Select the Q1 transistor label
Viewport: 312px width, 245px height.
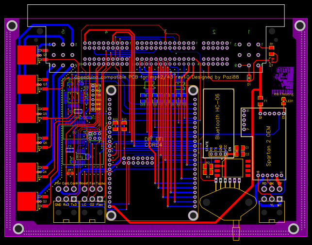pyautogui.click(x=45, y=55)
